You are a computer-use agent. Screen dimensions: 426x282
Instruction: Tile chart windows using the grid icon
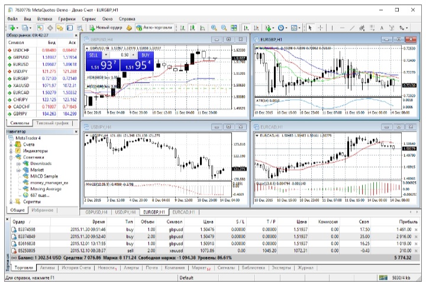click(234, 28)
